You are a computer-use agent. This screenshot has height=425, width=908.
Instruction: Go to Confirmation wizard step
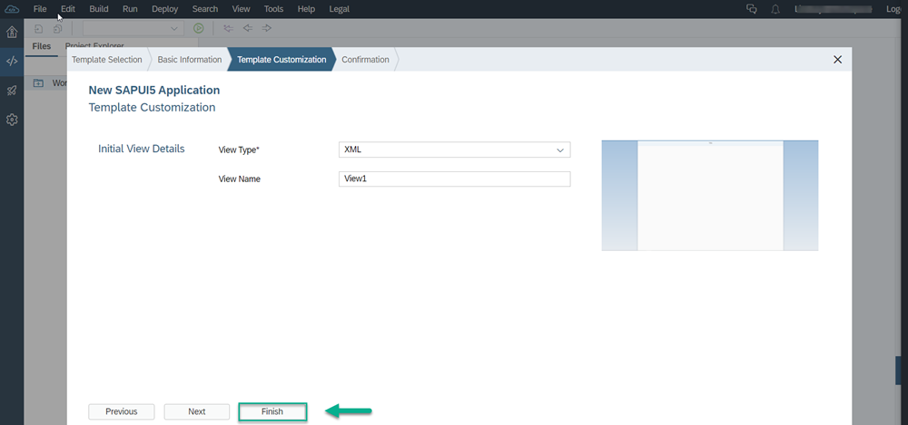pyautogui.click(x=365, y=60)
